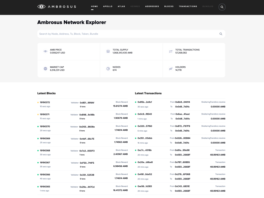Open block 19190366

(x=45, y=175)
